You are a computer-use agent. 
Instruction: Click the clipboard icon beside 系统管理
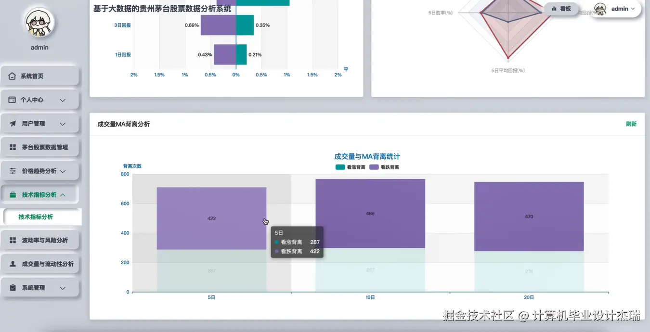pyautogui.click(x=13, y=288)
